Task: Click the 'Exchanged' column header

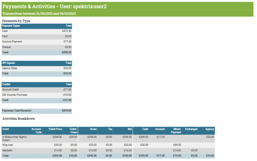Action: [191, 129]
